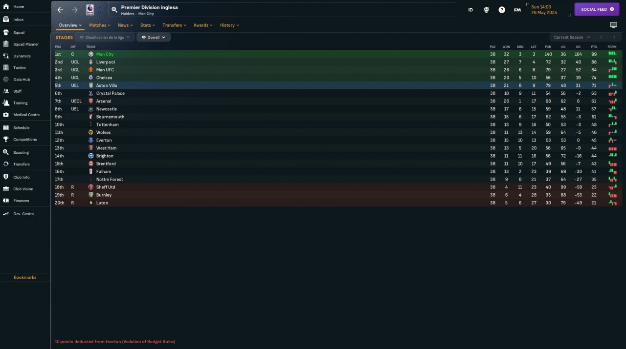
Task: Open Man City team link
Action: pos(105,54)
